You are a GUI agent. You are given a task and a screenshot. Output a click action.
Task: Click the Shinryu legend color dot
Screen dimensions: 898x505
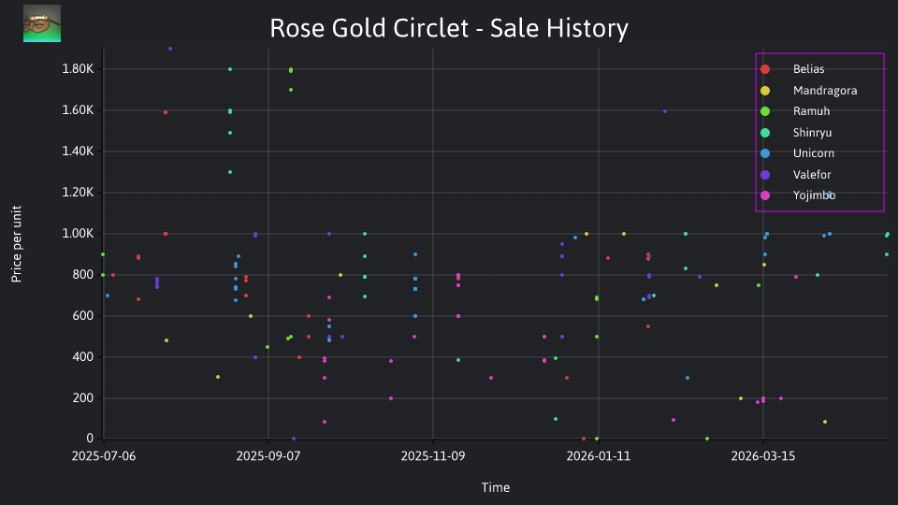(765, 133)
